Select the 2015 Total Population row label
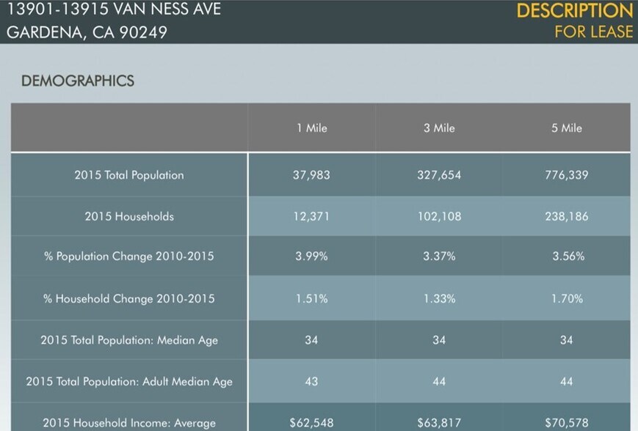 (x=129, y=175)
